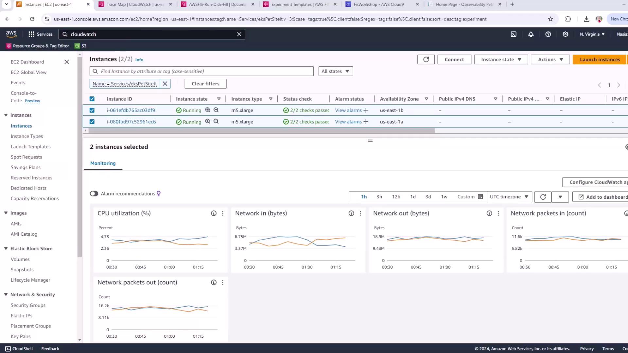This screenshot has width=628, height=353.
Task: Click View alarms for the us-east-1b instance
Action: (x=348, y=110)
